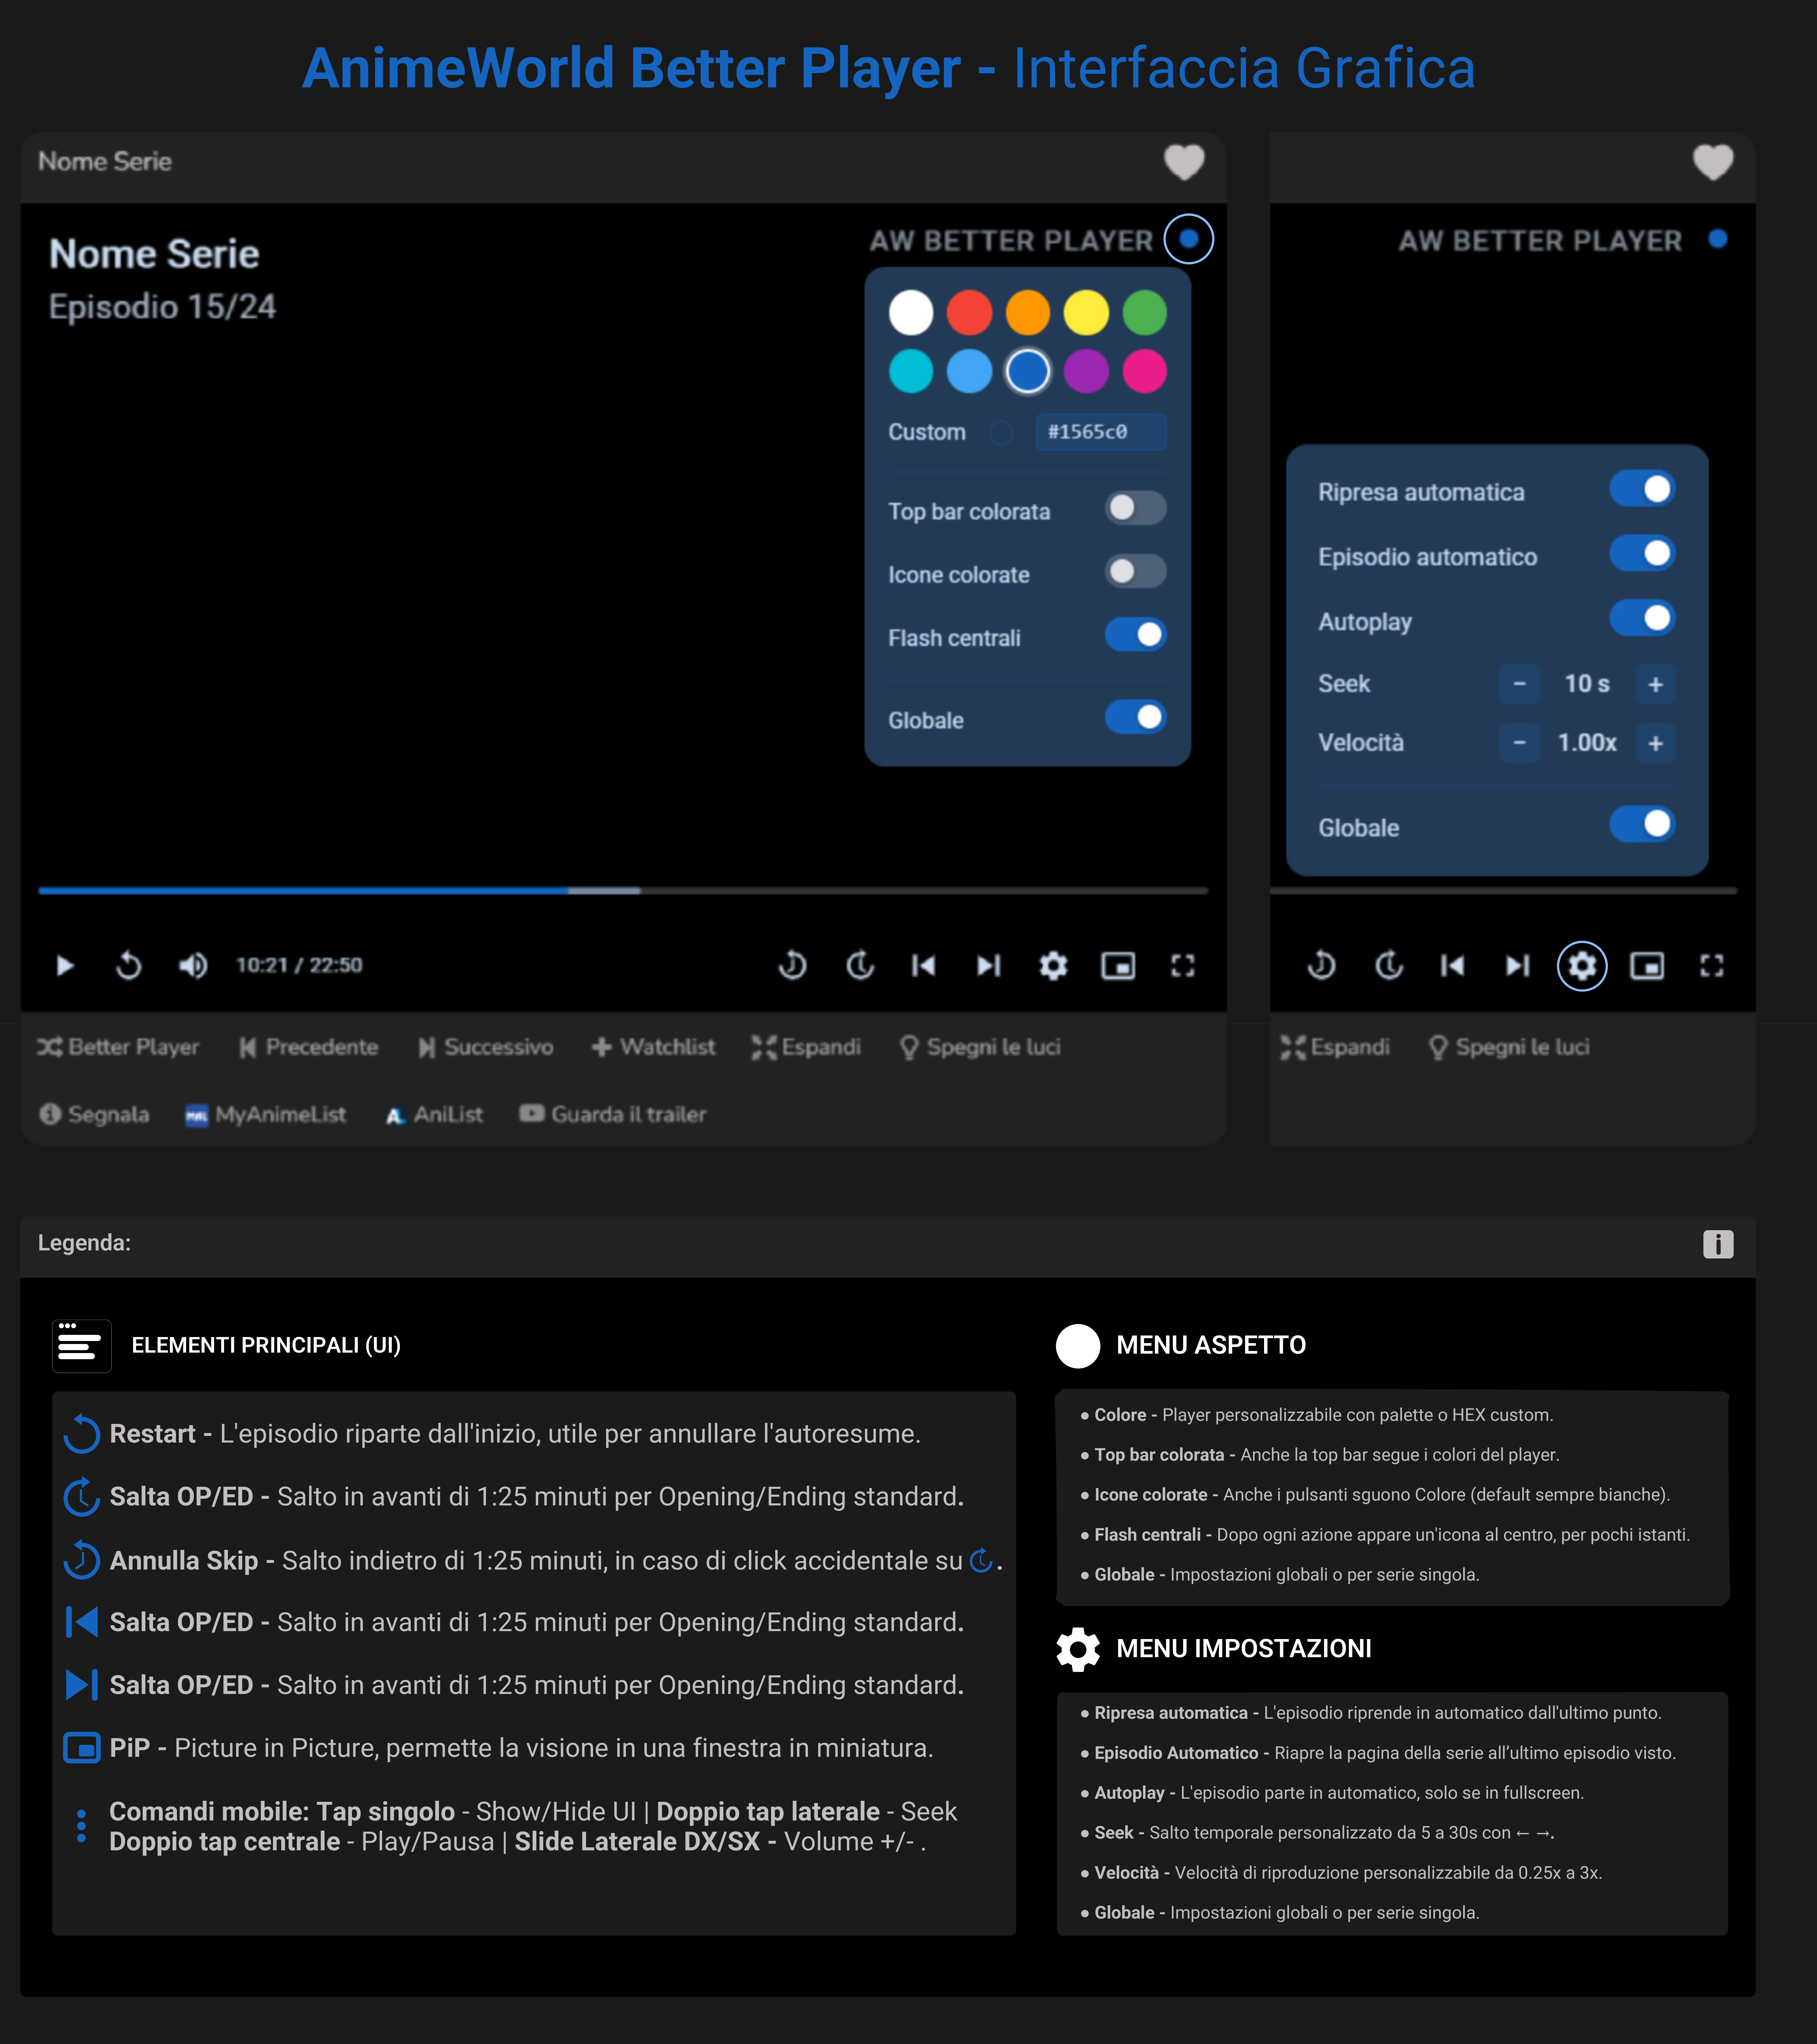Pick the orange color swatch
Image resolution: width=1817 pixels, height=2044 pixels.
[x=1028, y=313]
